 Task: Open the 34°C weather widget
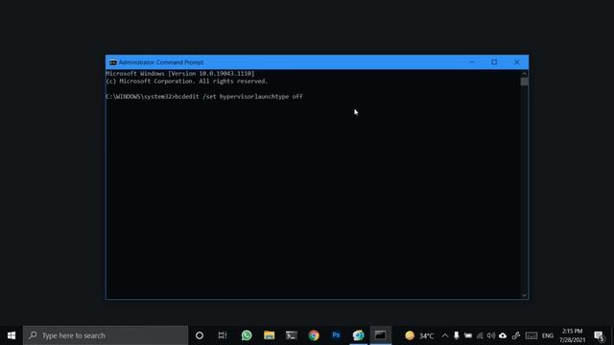click(x=419, y=335)
